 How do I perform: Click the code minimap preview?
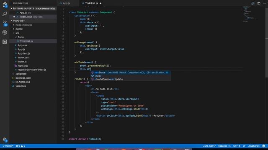pyautogui.click(x=251, y=14)
